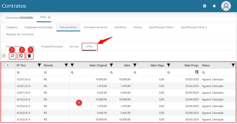The width and height of the screenshot is (237, 124).
Task: Select the 0100 tab
Action: [43, 17]
